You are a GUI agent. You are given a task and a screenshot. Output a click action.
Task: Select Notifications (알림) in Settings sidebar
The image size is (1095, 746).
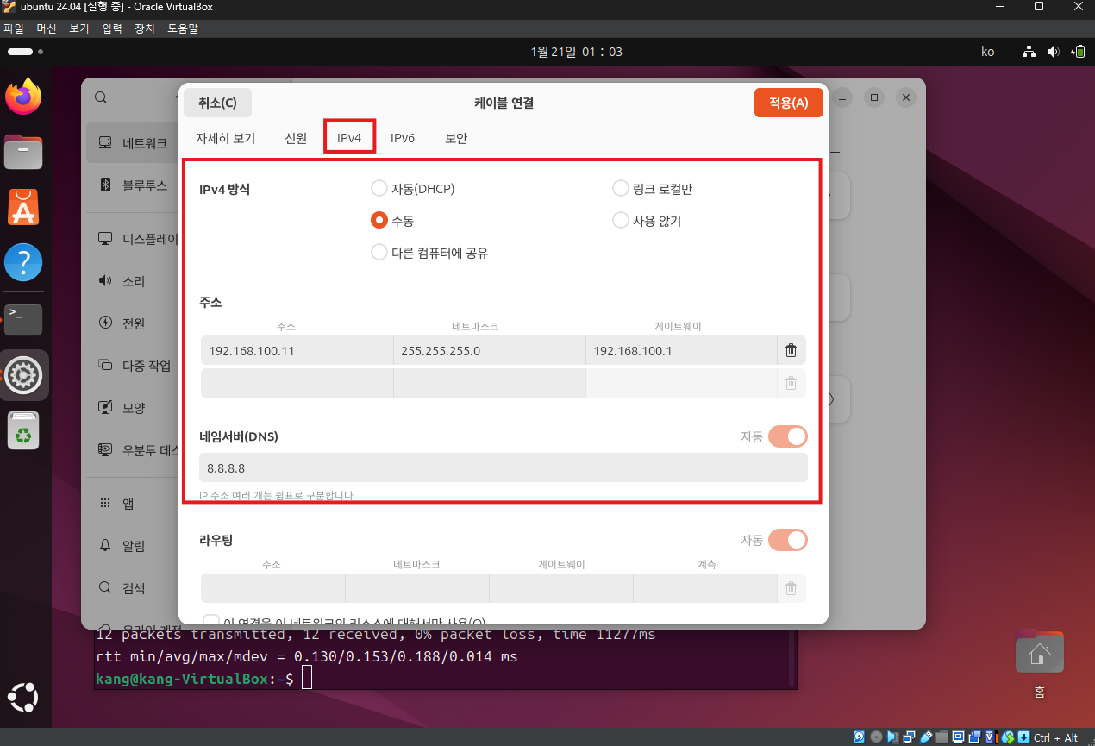click(133, 546)
